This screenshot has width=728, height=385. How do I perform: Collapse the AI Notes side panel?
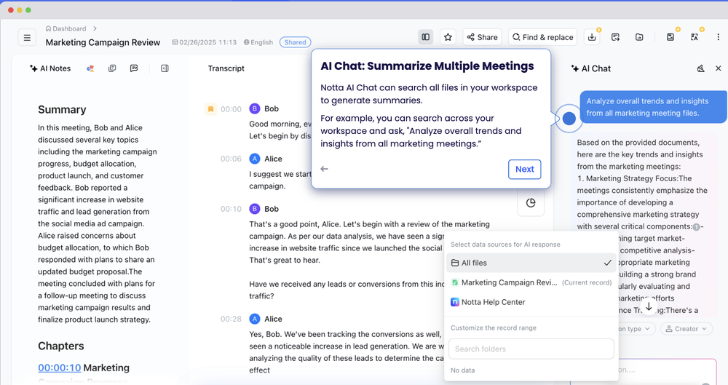coord(165,68)
